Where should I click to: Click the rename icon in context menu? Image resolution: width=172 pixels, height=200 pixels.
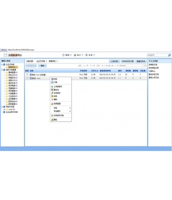point(52,90)
